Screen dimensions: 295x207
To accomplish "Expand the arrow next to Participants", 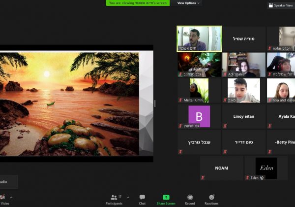I will point(128,197).
